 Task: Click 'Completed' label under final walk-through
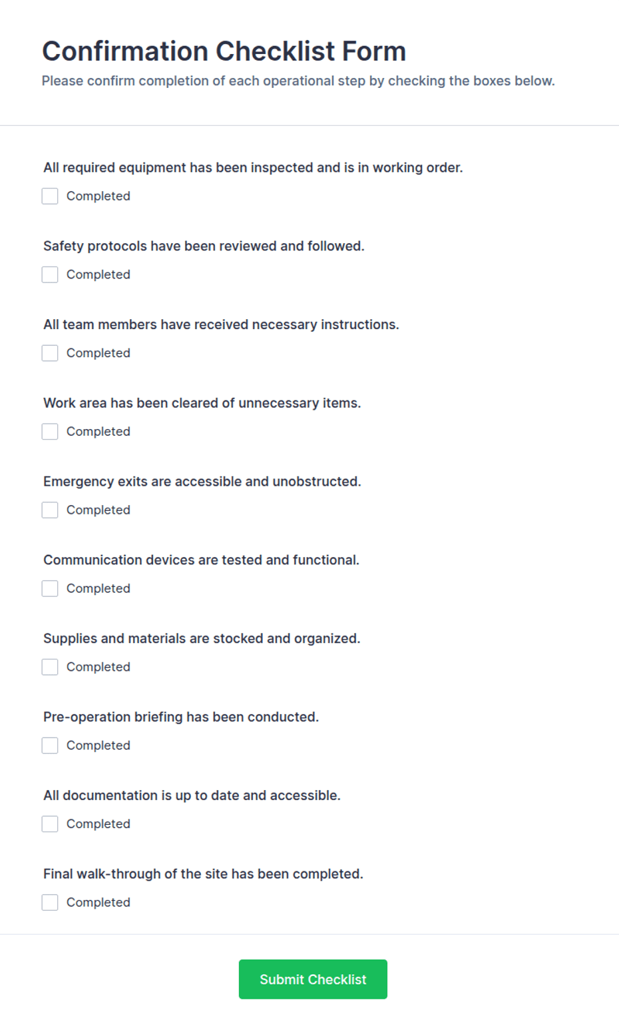[x=99, y=903]
